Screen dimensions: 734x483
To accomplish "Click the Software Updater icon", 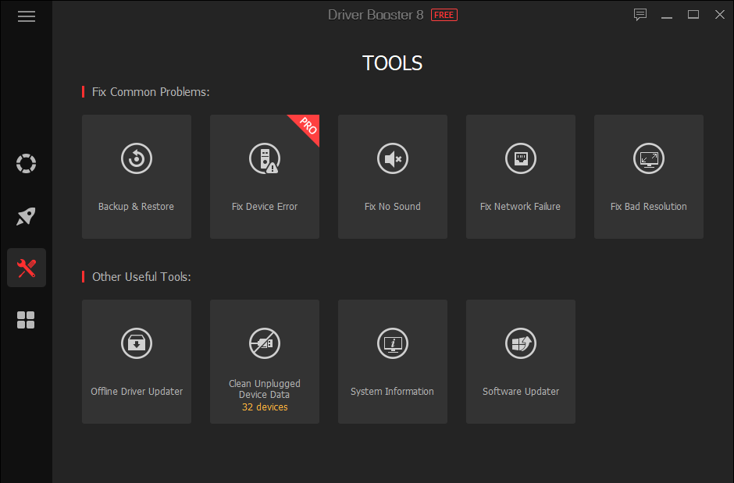I will click(x=520, y=343).
